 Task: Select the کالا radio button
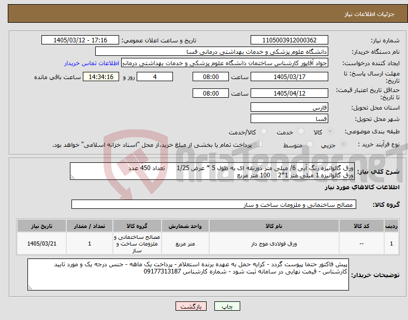tap(330, 131)
